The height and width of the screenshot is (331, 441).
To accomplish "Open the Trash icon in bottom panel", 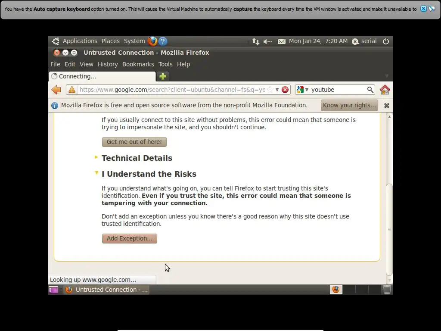I will point(387,289).
